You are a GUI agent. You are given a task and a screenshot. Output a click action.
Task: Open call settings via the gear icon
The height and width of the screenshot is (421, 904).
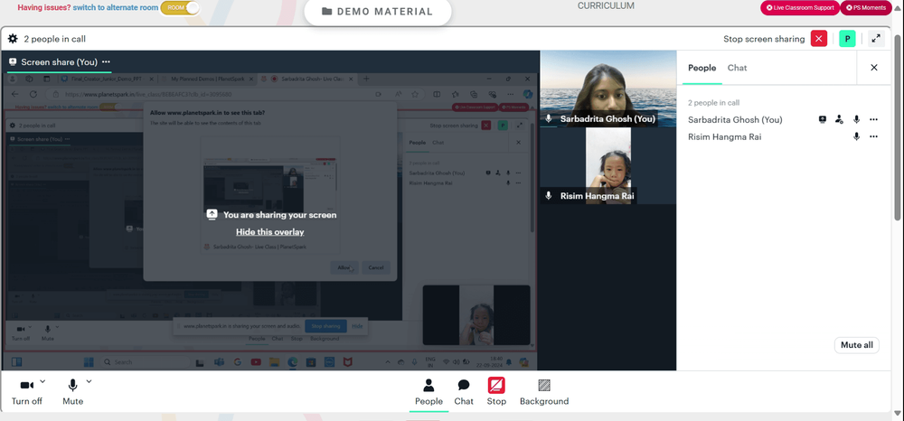point(13,39)
